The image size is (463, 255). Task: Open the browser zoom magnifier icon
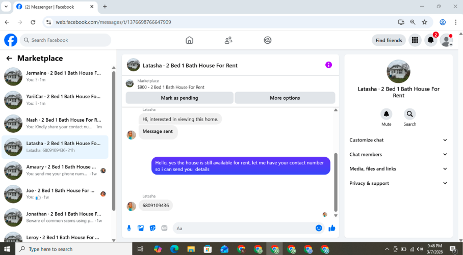click(413, 22)
